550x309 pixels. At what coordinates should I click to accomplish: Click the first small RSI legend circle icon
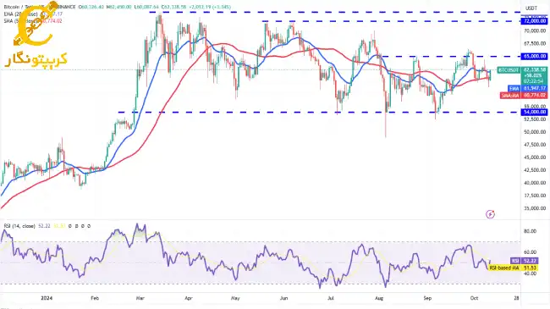[x=70, y=226]
